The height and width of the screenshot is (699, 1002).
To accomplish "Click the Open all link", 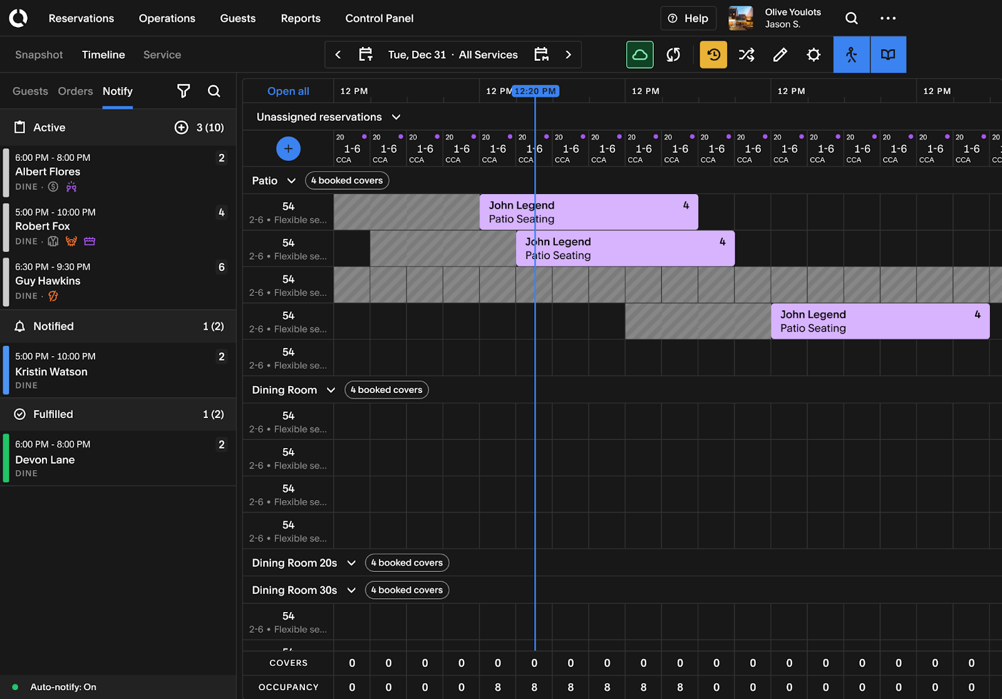I will [288, 91].
